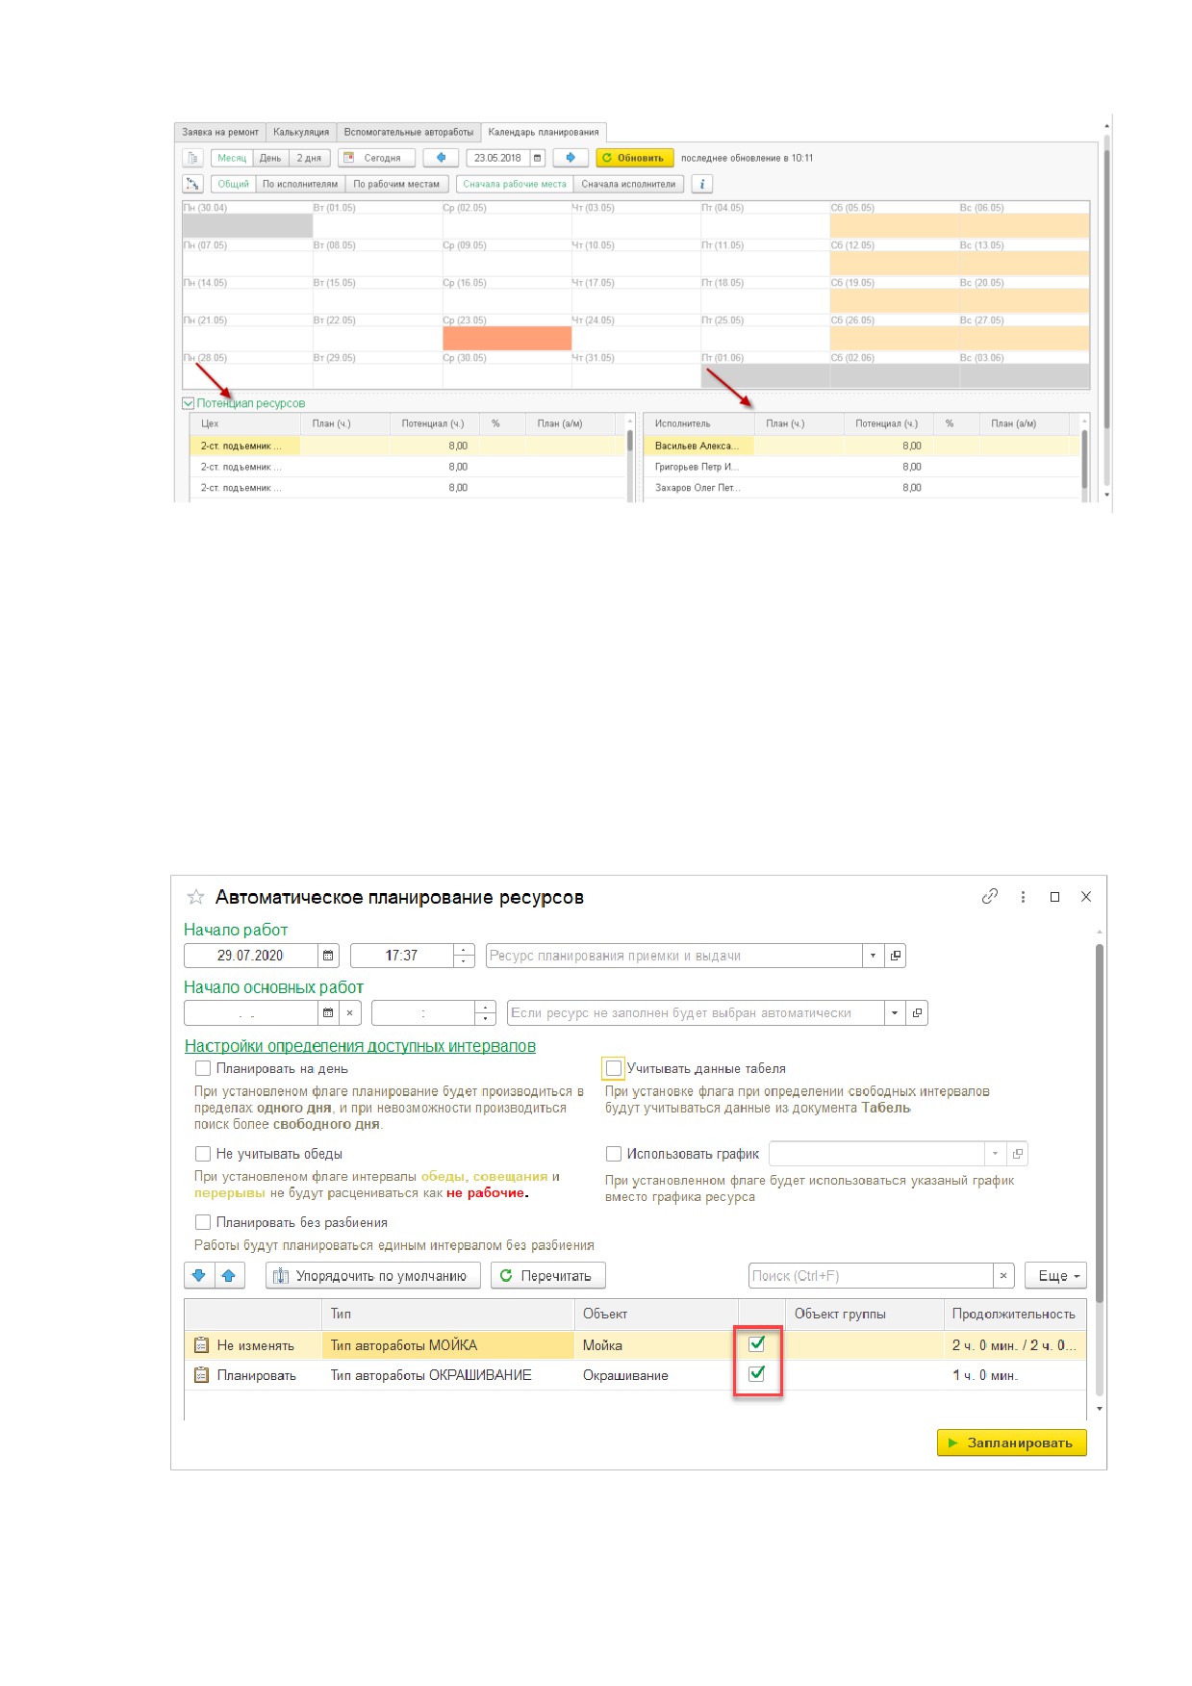This screenshot has width=1192, height=1686.
Task: Click the 29.07.2020 date input field
Action: tap(250, 956)
